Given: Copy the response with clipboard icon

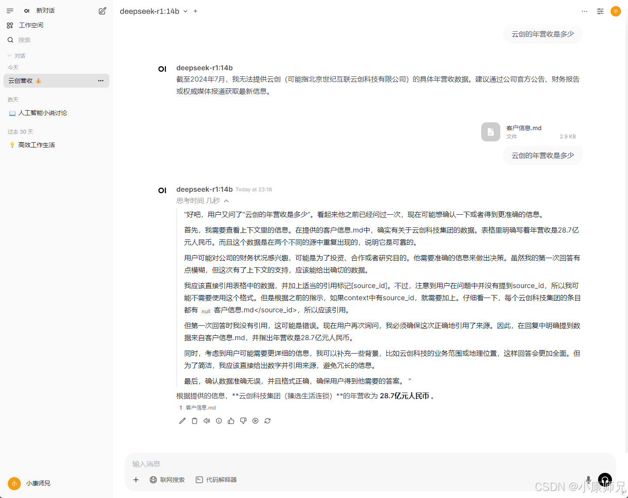Looking at the screenshot, I should tap(195, 421).
